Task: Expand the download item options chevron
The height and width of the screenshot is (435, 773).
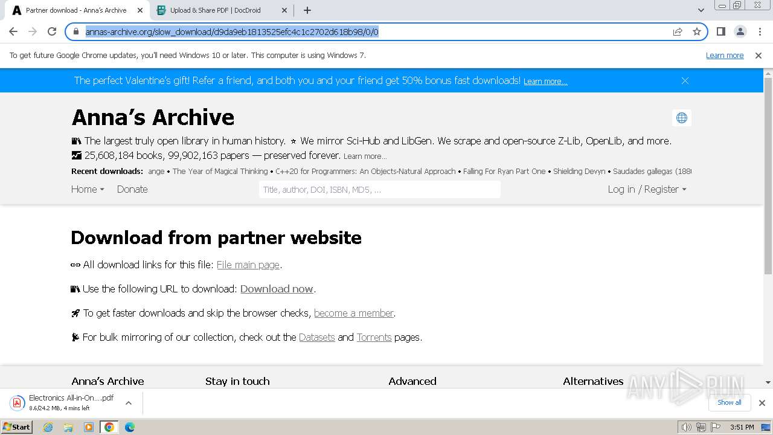Action: pos(129,402)
